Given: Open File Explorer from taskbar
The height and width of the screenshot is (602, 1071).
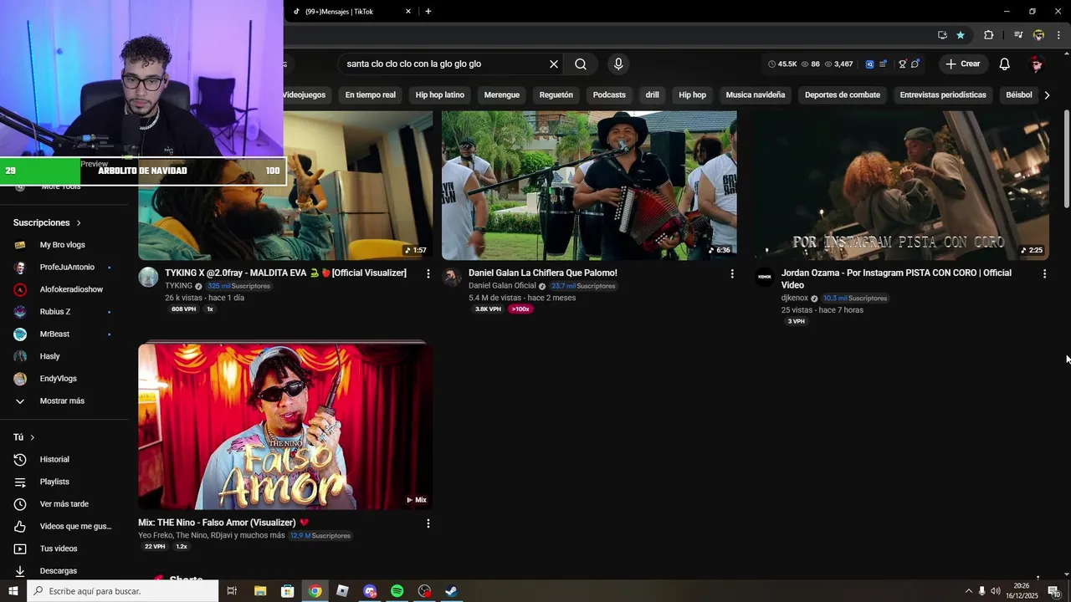Looking at the screenshot, I should [259, 591].
